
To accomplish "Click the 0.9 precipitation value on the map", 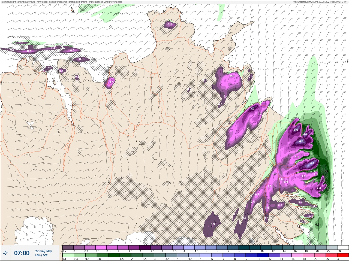I will coord(232,76).
